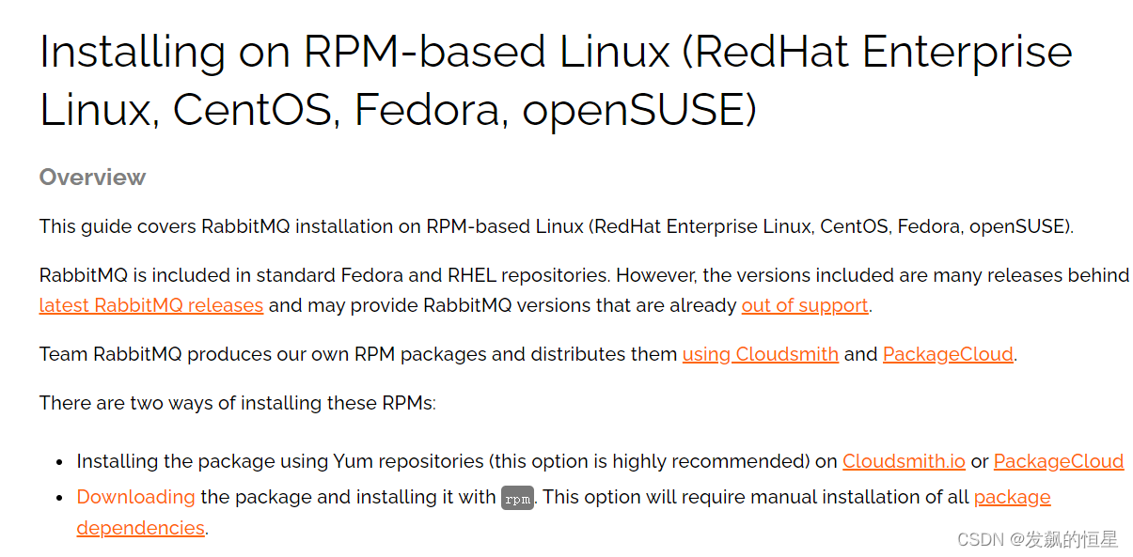The width and height of the screenshot is (1133, 557).
Task: Click the 'Overview' section heading
Action: (92, 178)
